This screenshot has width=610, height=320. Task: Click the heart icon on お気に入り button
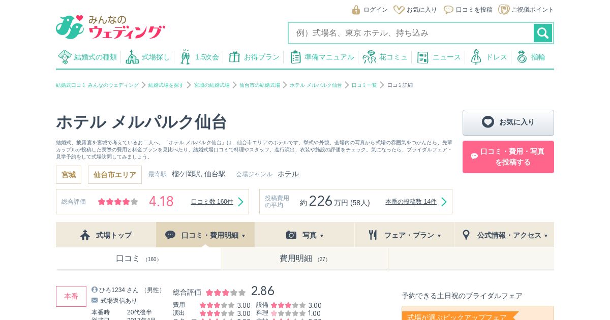(x=488, y=122)
